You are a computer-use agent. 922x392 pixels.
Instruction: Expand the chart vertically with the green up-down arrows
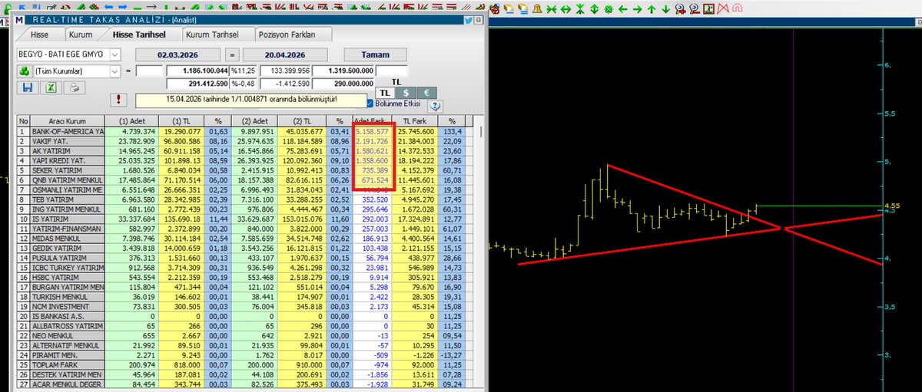pos(594,9)
